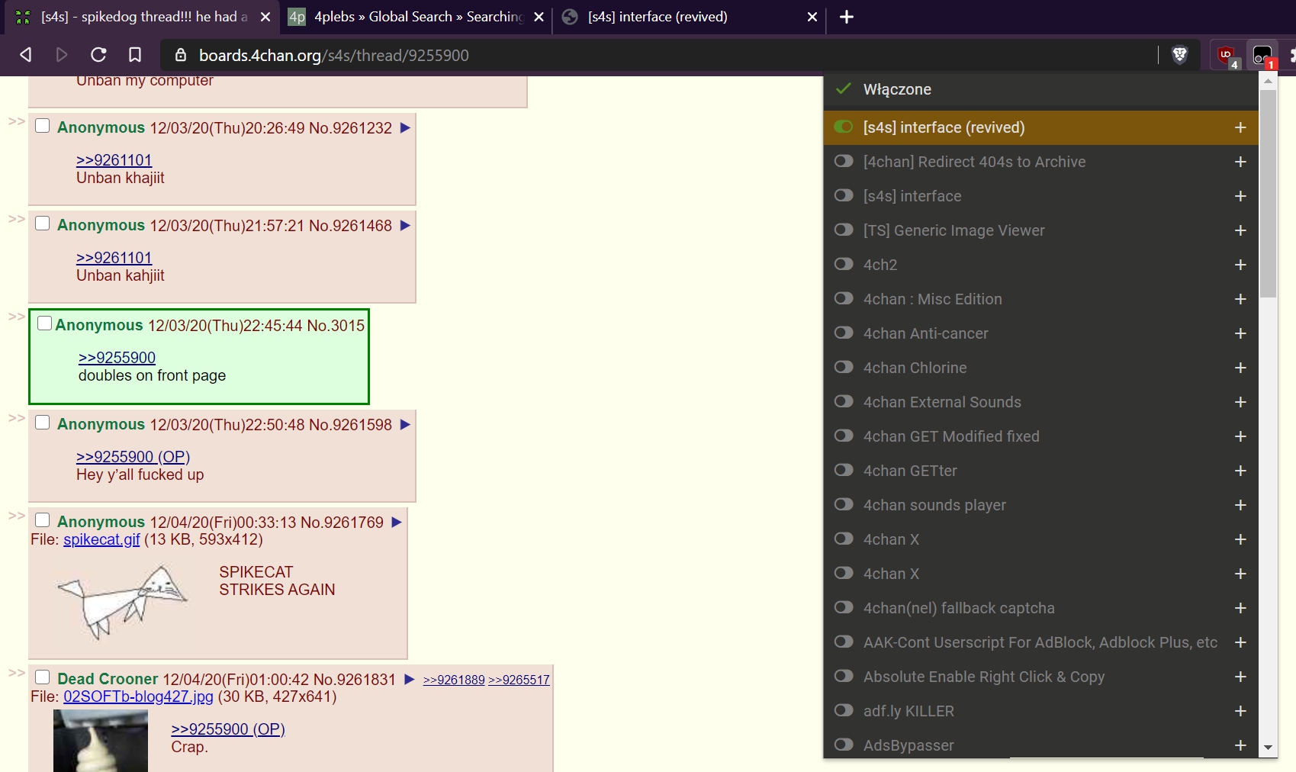Click the browser forward arrow
The width and height of the screenshot is (1296, 772).
pos(62,55)
